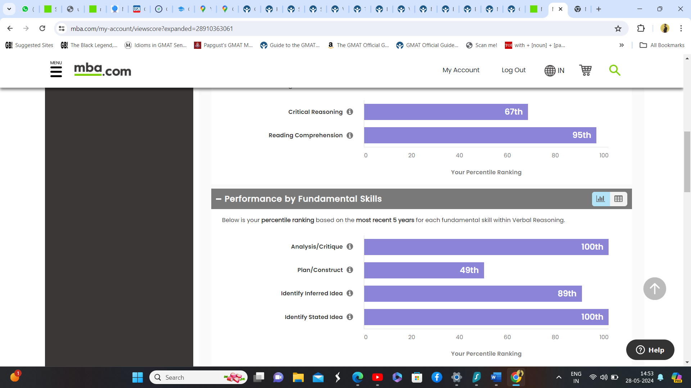Open My Account menu

click(x=461, y=70)
